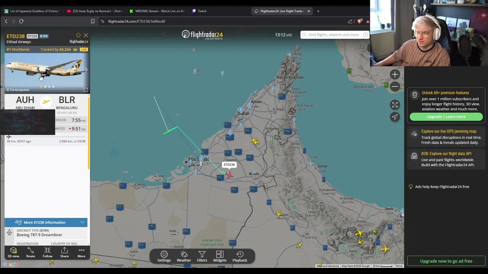Viewport: 488px width, 274px height.
Task: Switch to WRONEK Stream Kick tab
Action: pos(157,11)
